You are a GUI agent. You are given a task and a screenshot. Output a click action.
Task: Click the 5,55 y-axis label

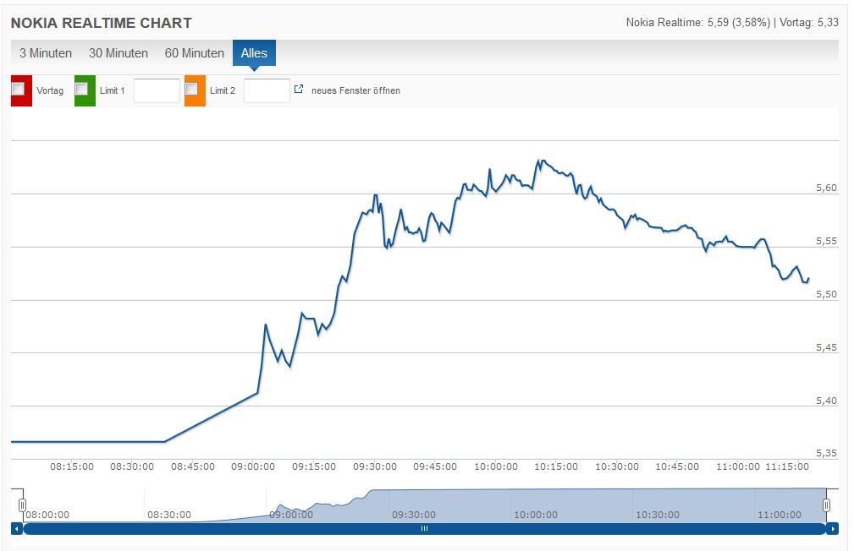826,242
